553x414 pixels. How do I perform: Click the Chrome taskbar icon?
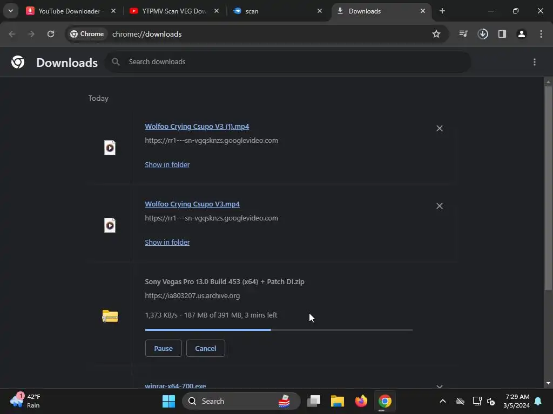point(385,401)
